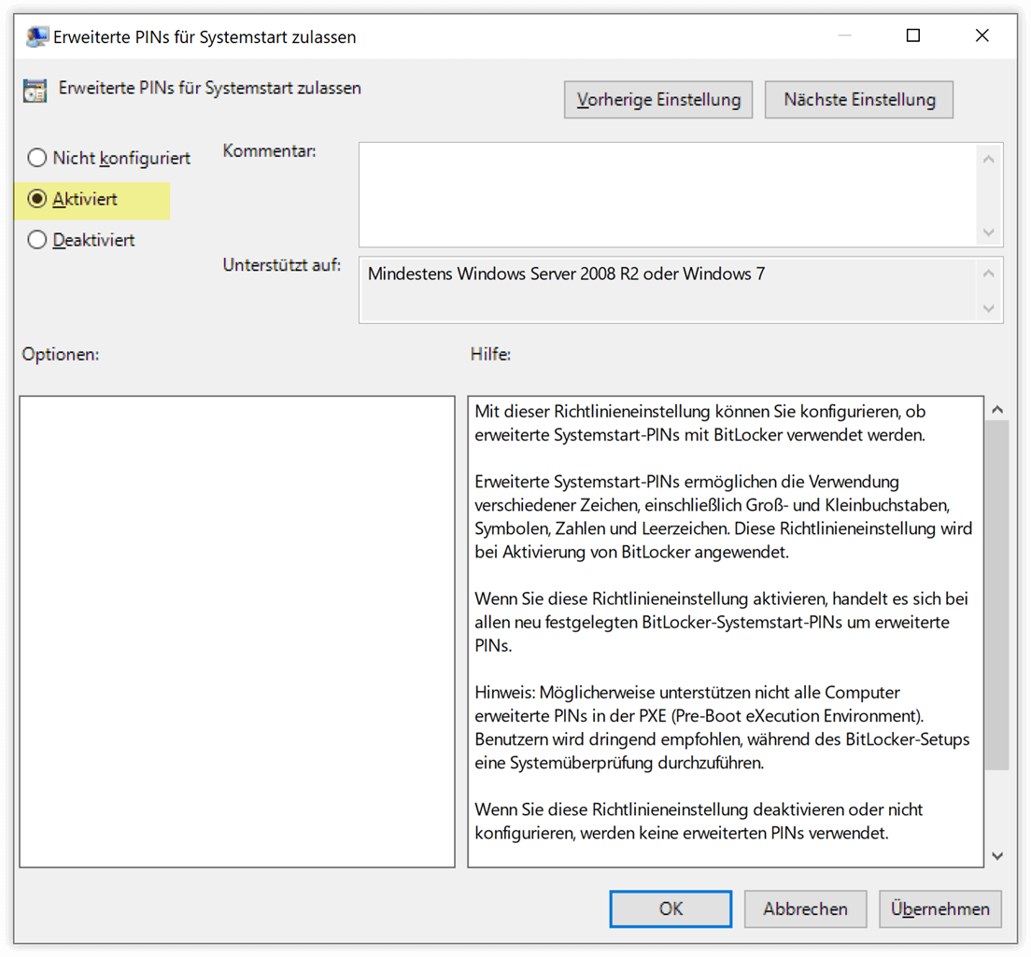The width and height of the screenshot is (1031, 957).
Task: Click the help paragraph starting 'Hinweis: Möglicherweise'
Action: click(722, 727)
